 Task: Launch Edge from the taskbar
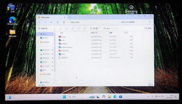click(x=115, y=97)
